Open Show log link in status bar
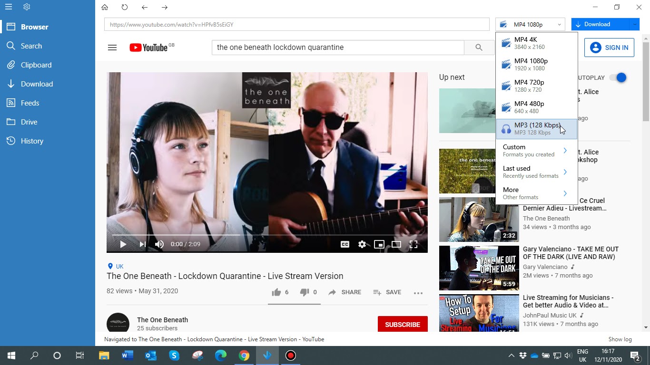 click(620, 339)
